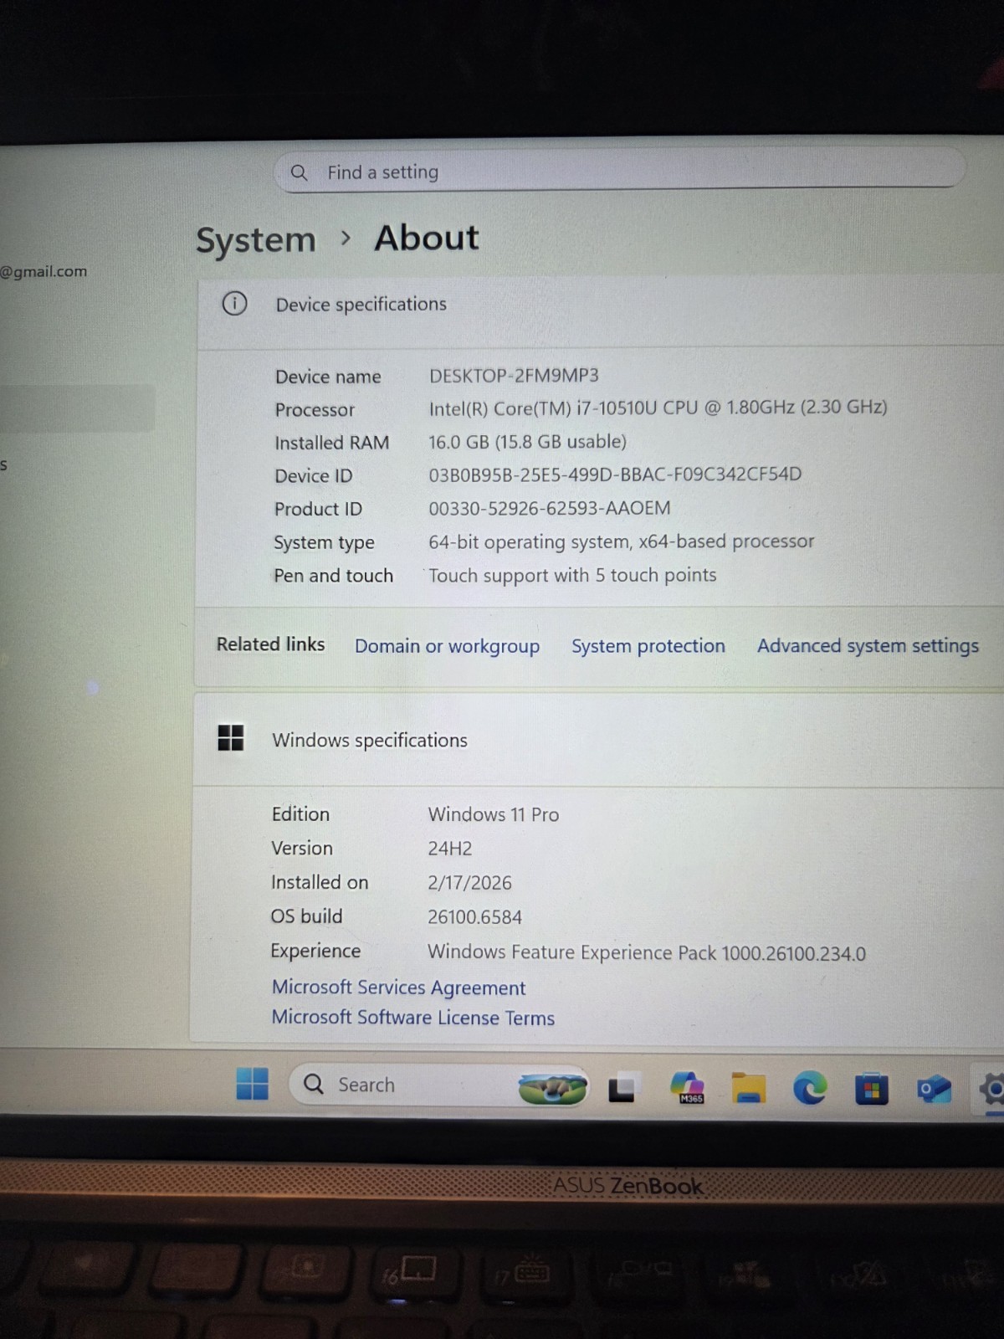
Task: Click the Product ID 00330-52926-62593-AAOEM
Action: (x=550, y=508)
